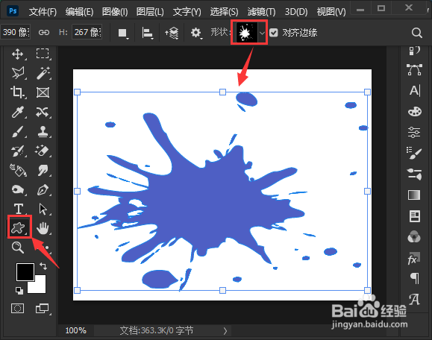
Task: Select the Frame tool
Action: [43, 92]
